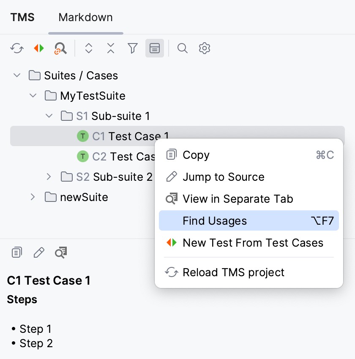
Task: Collapse the Suites / Cases folder
Action: [x=16, y=75]
